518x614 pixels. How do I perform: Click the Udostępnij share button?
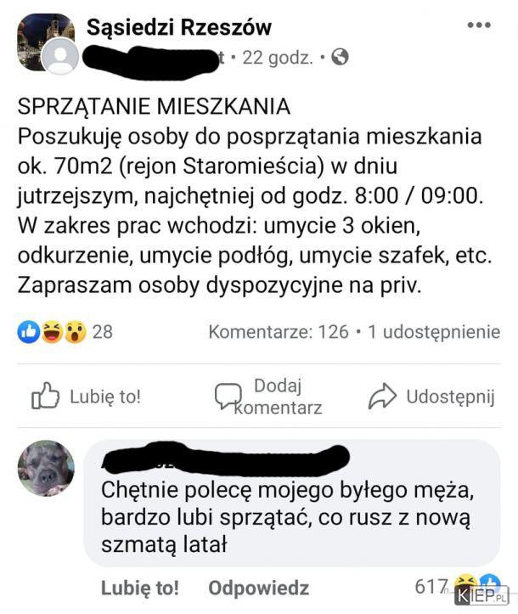point(451,397)
